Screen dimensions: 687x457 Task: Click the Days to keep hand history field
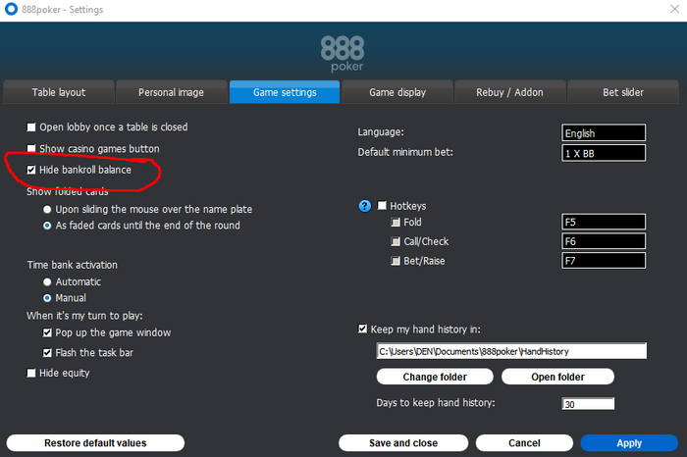tap(588, 404)
